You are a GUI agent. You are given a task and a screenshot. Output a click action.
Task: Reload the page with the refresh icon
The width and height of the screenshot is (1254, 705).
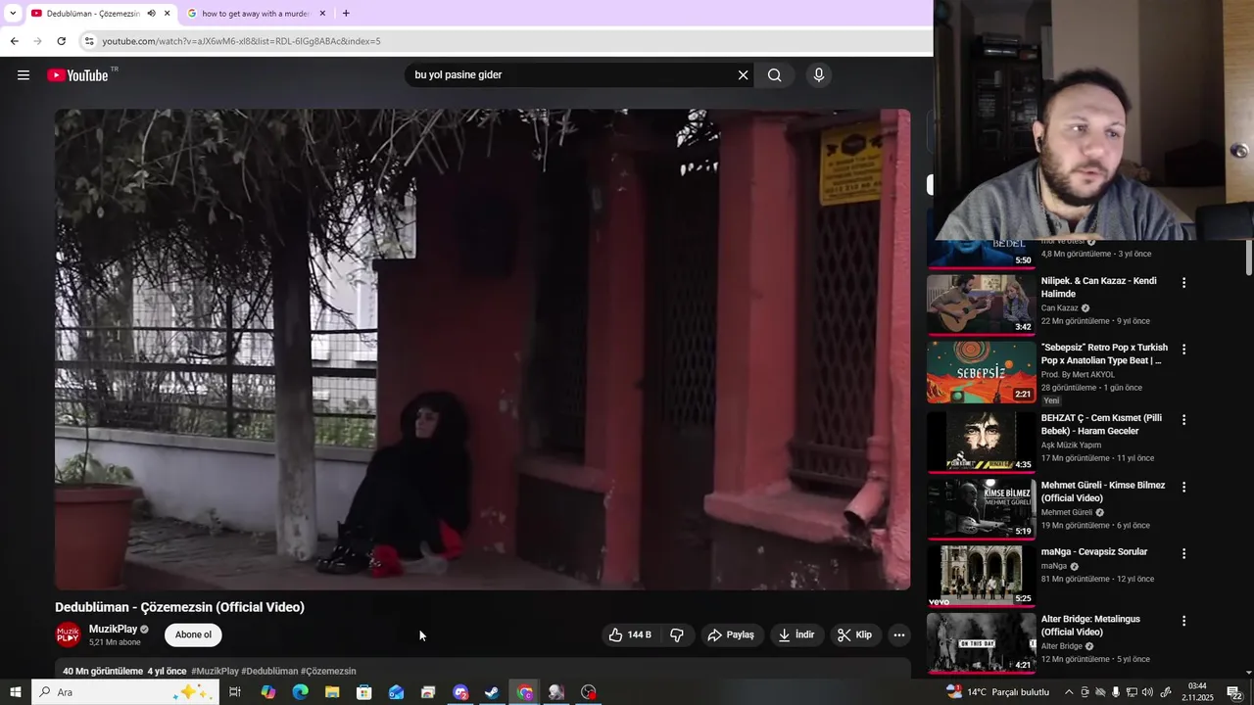pos(61,41)
